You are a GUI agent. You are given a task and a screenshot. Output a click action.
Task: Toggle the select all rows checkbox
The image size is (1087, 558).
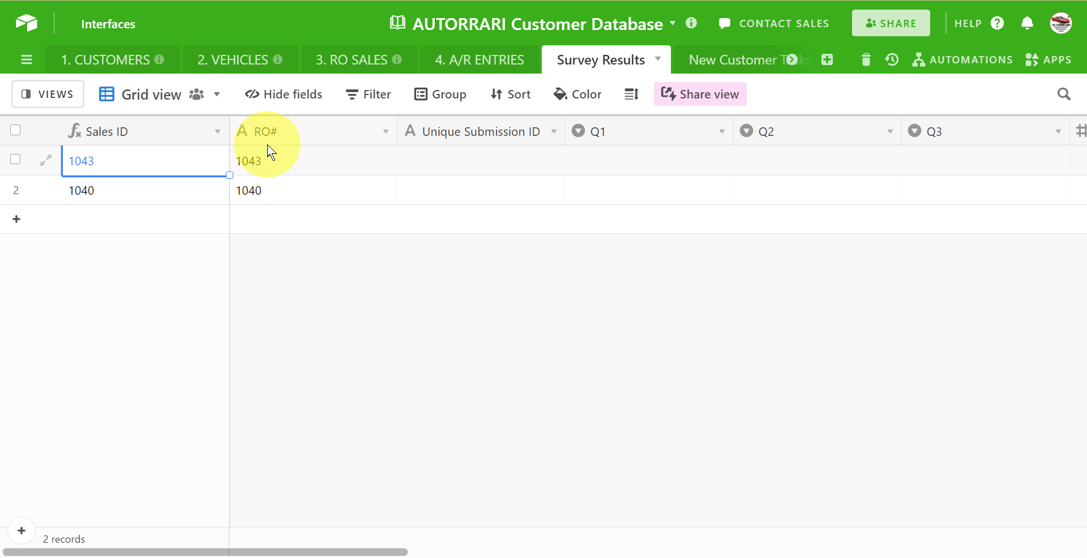[15, 130]
